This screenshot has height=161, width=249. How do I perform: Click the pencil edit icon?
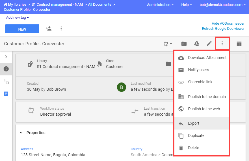(x=209, y=43)
